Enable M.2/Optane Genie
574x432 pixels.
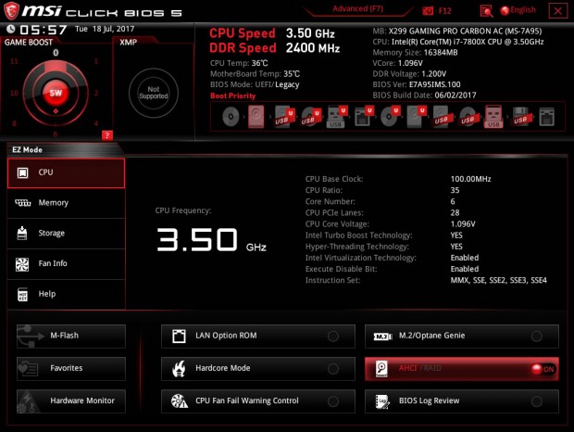point(462,336)
